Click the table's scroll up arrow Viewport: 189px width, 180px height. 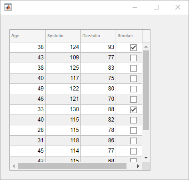146,47
